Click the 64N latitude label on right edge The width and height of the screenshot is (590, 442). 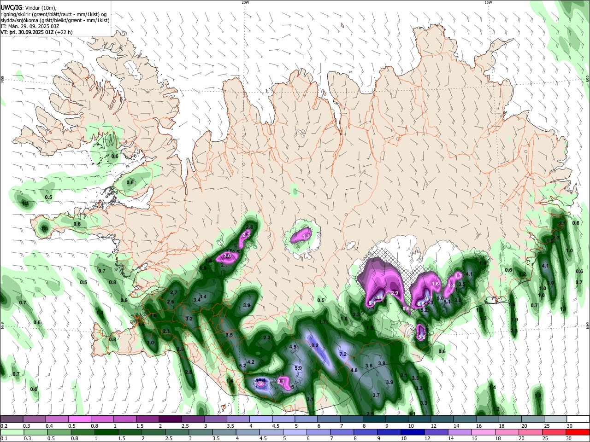coord(588,326)
